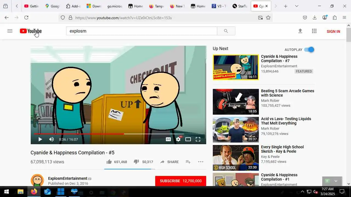The height and width of the screenshot is (197, 351).
Task: Open the more actions ellipsis menu
Action: (201, 162)
